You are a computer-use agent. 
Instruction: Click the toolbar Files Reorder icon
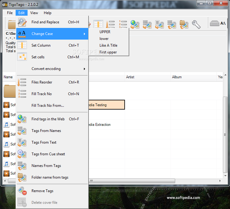[110, 24]
